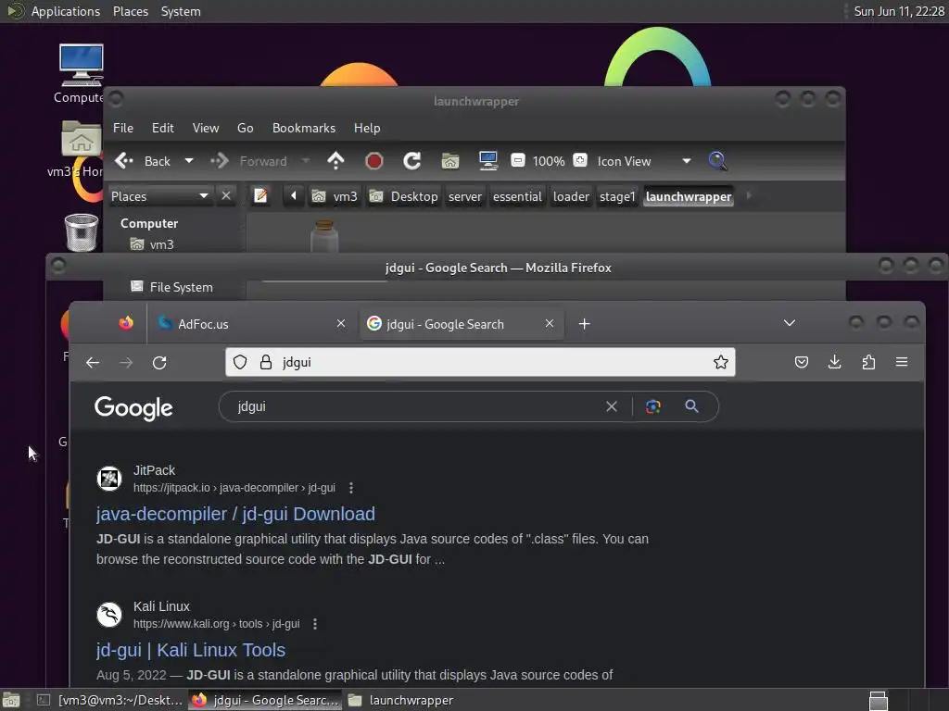Open the java-decompiler / jd-gui Download result

[x=235, y=514]
